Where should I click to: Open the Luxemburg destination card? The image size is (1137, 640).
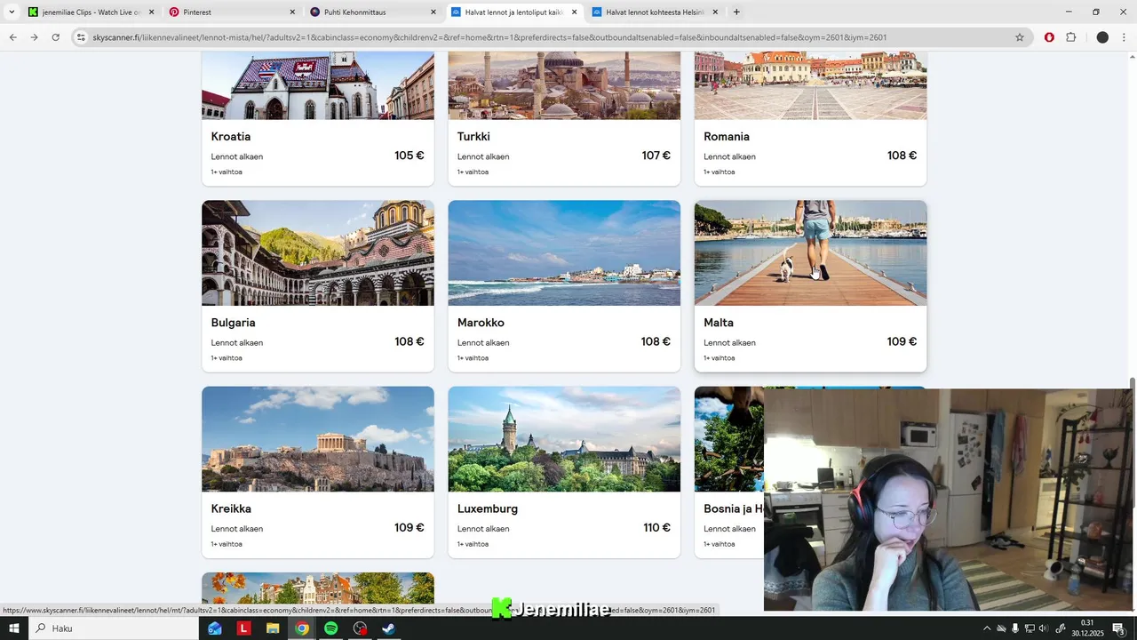click(564, 472)
